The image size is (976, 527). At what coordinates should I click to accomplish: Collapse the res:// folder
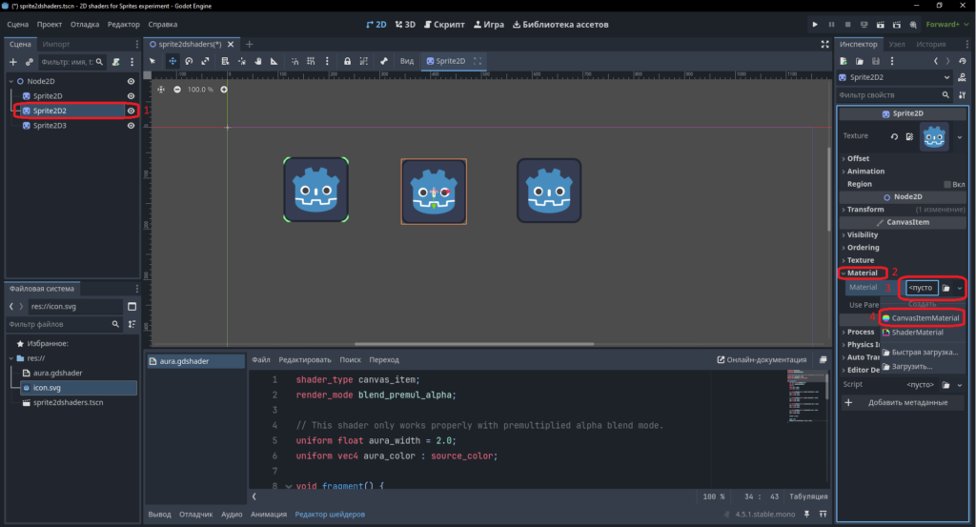point(11,358)
